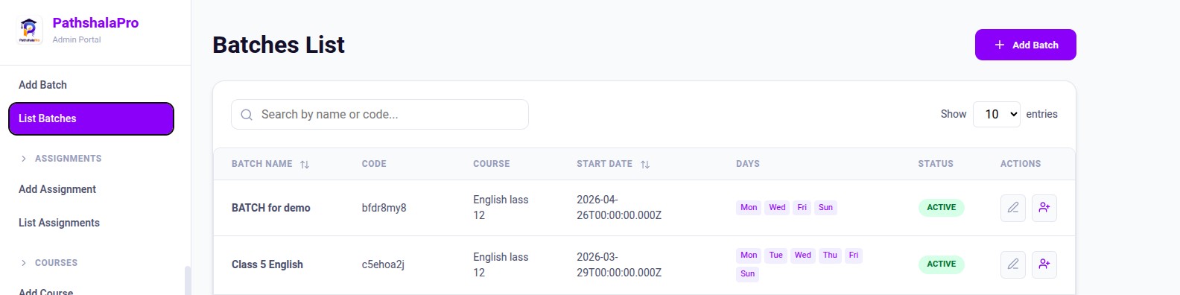Click the Days column header
The height and width of the screenshot is (295, 1180).
[x=748, y=164]
